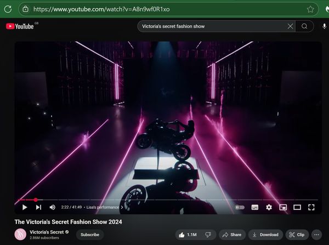The height and width of the screenshot is (245, 329).
Task: Download the video
Action: pos(265,235)
